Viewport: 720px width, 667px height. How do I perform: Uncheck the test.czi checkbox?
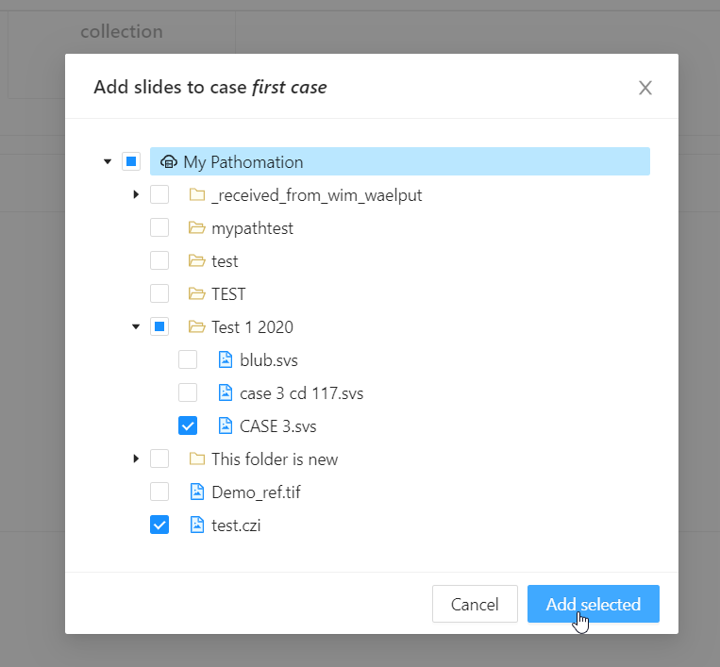point(159,525)
